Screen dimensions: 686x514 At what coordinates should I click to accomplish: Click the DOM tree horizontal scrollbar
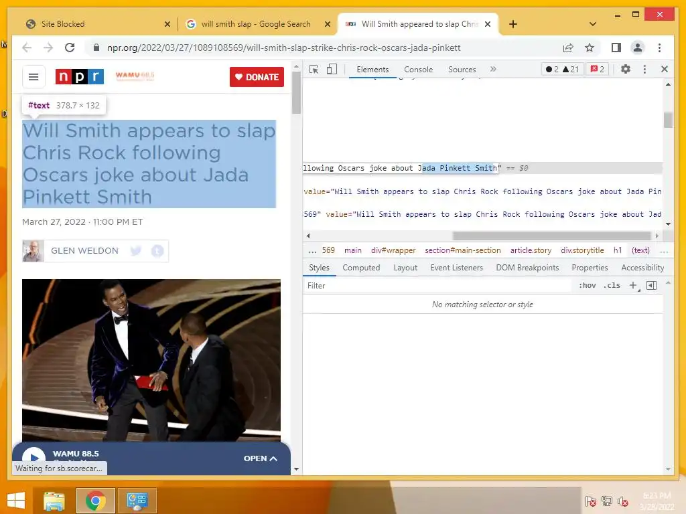tap(551, 236)
